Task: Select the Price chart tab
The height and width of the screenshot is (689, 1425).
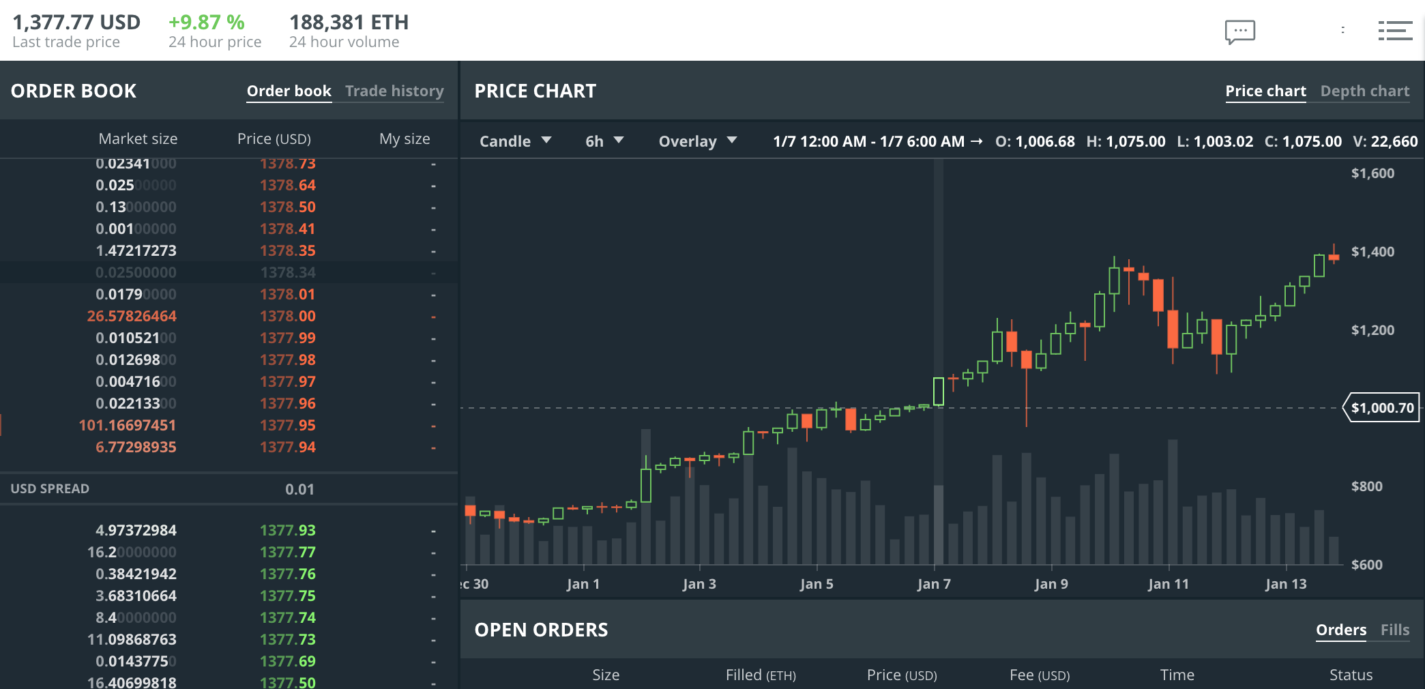Action: pos(1265,91)
